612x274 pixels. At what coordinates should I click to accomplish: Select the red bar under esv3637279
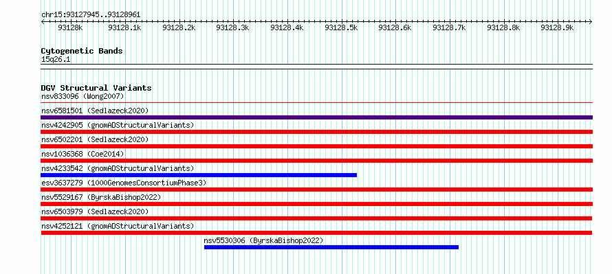pyautogui.click(x=316, y=190)
